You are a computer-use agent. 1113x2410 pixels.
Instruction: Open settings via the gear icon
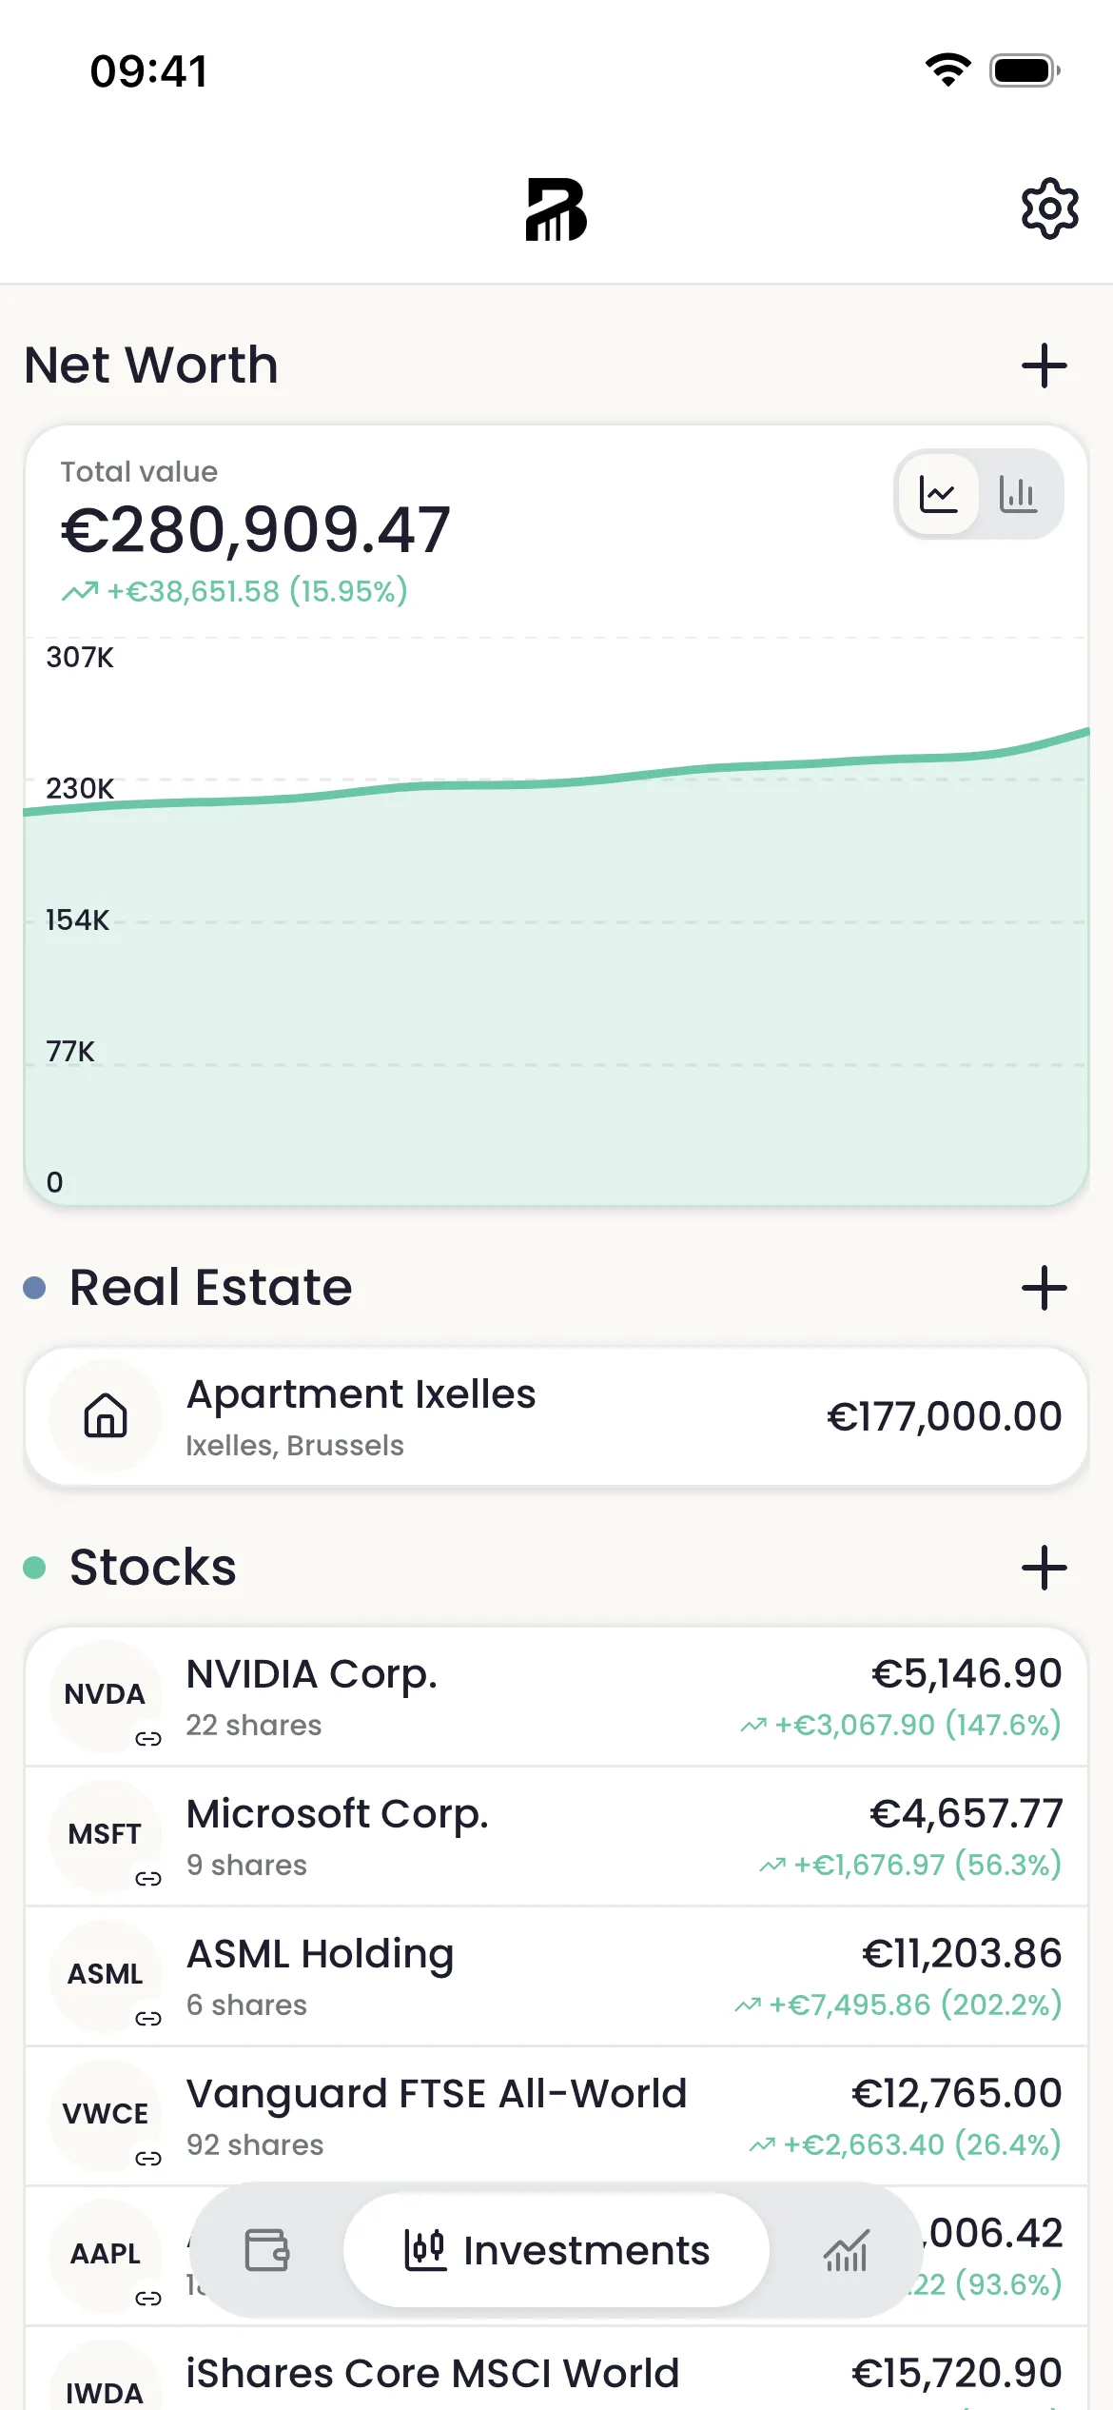[1049, 208]
